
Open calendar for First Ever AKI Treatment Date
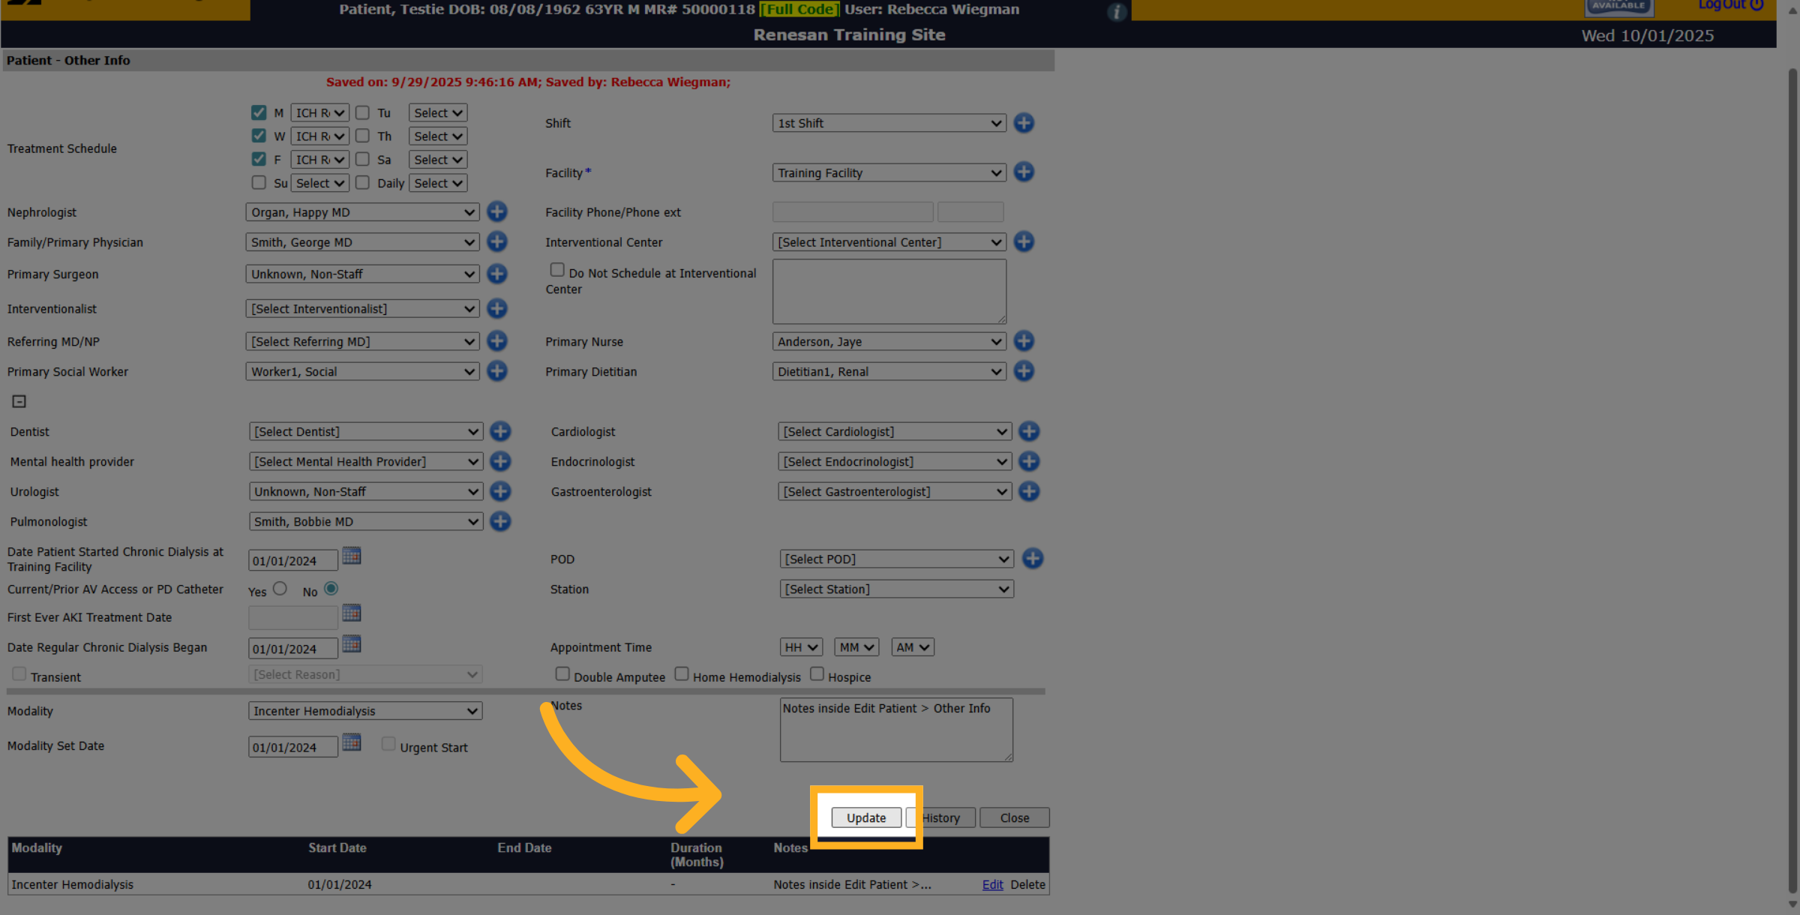point(351,613)
